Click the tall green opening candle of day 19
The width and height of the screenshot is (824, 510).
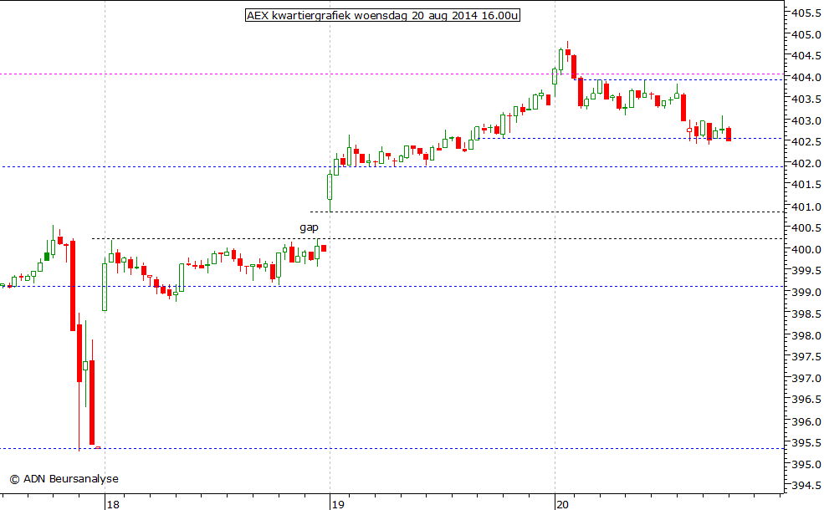click(330, 191)
